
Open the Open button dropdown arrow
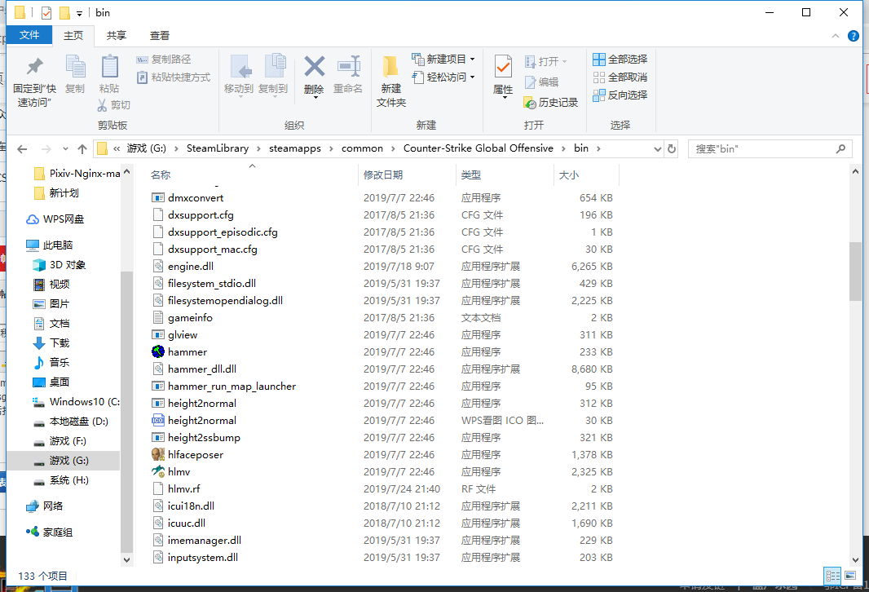(565, 61)
